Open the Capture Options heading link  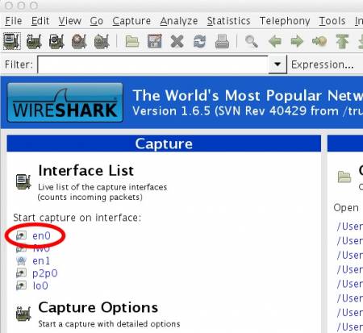pos(98,308)
